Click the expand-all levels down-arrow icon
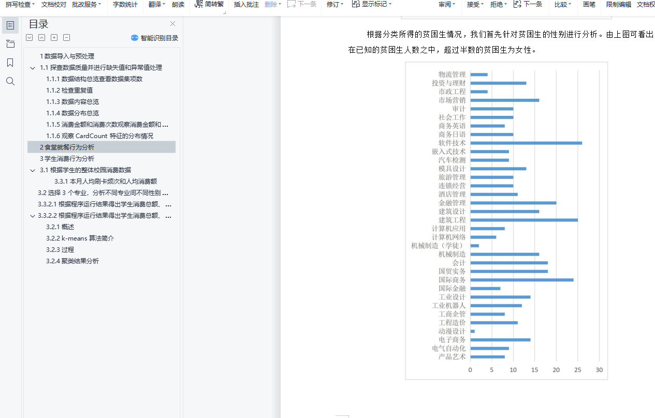 (30, 38)
